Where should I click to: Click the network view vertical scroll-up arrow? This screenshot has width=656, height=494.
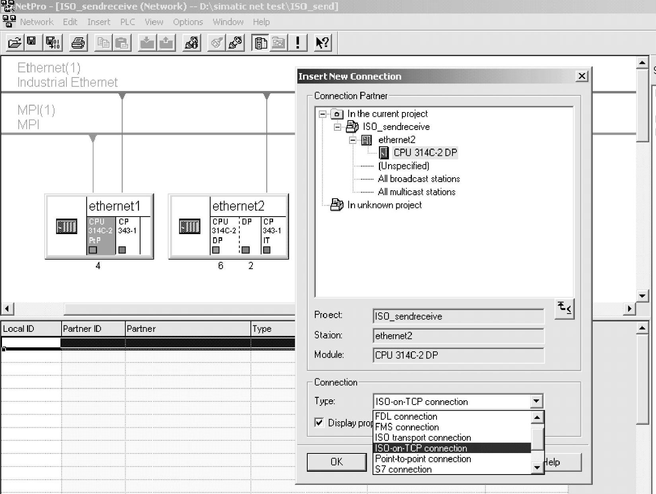pos(642,63)
